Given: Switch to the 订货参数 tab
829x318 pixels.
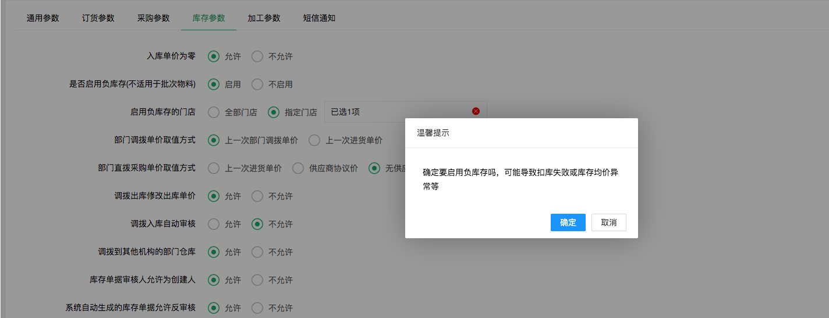Looking at the screenshot, I should tap(98, 18).
